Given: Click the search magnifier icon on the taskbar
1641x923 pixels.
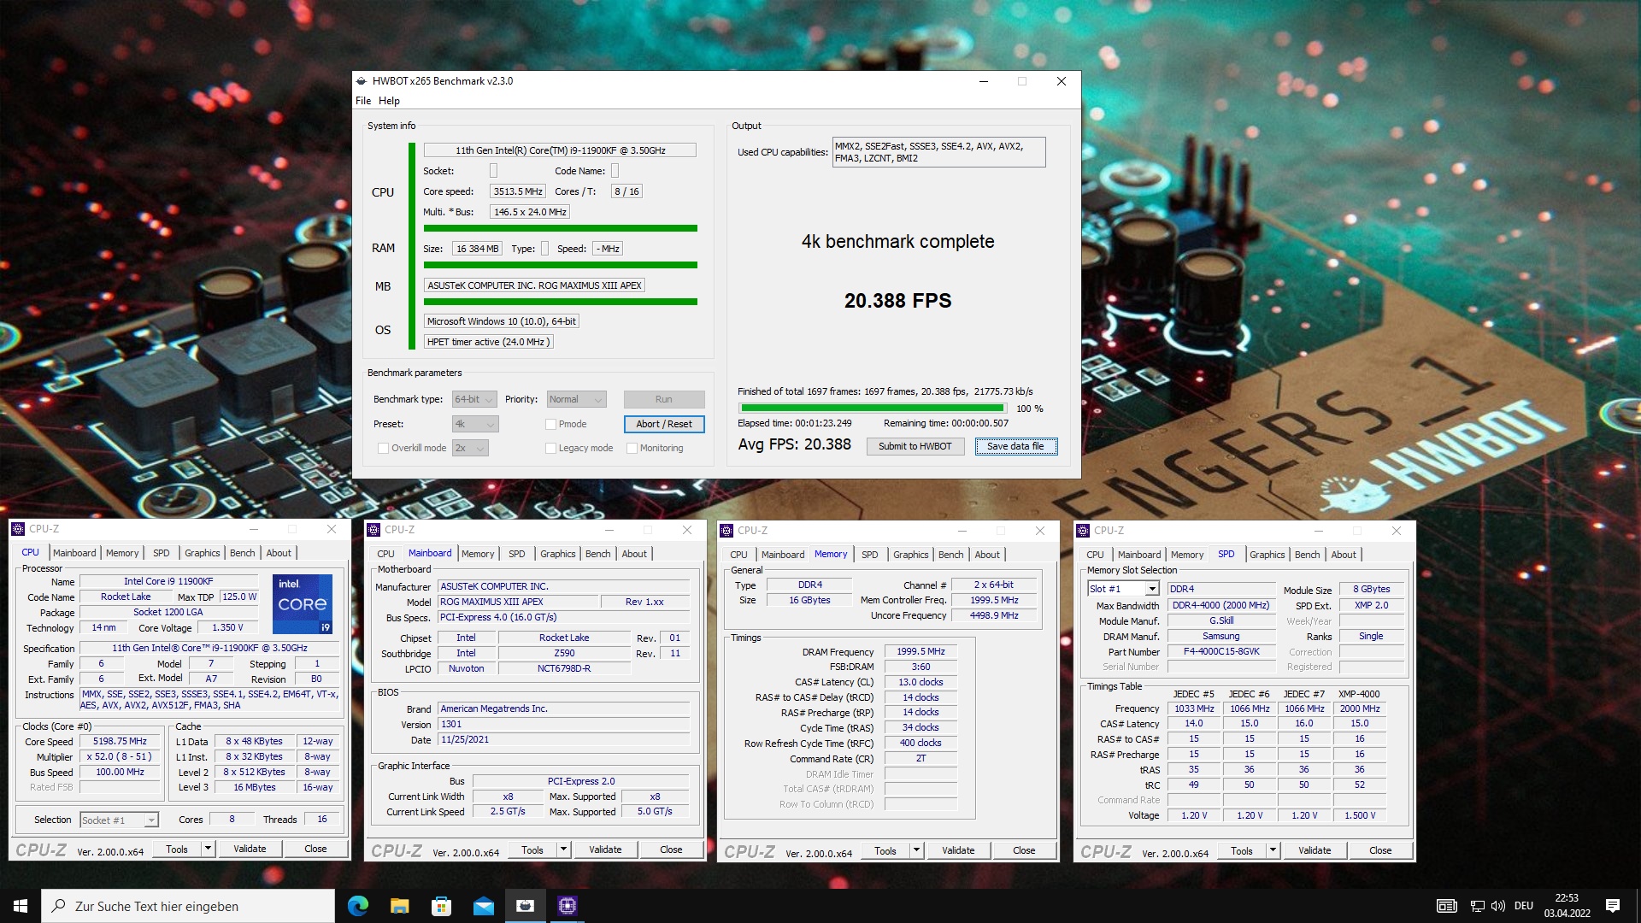Looking at the screenshot, I should pos(58,906).
